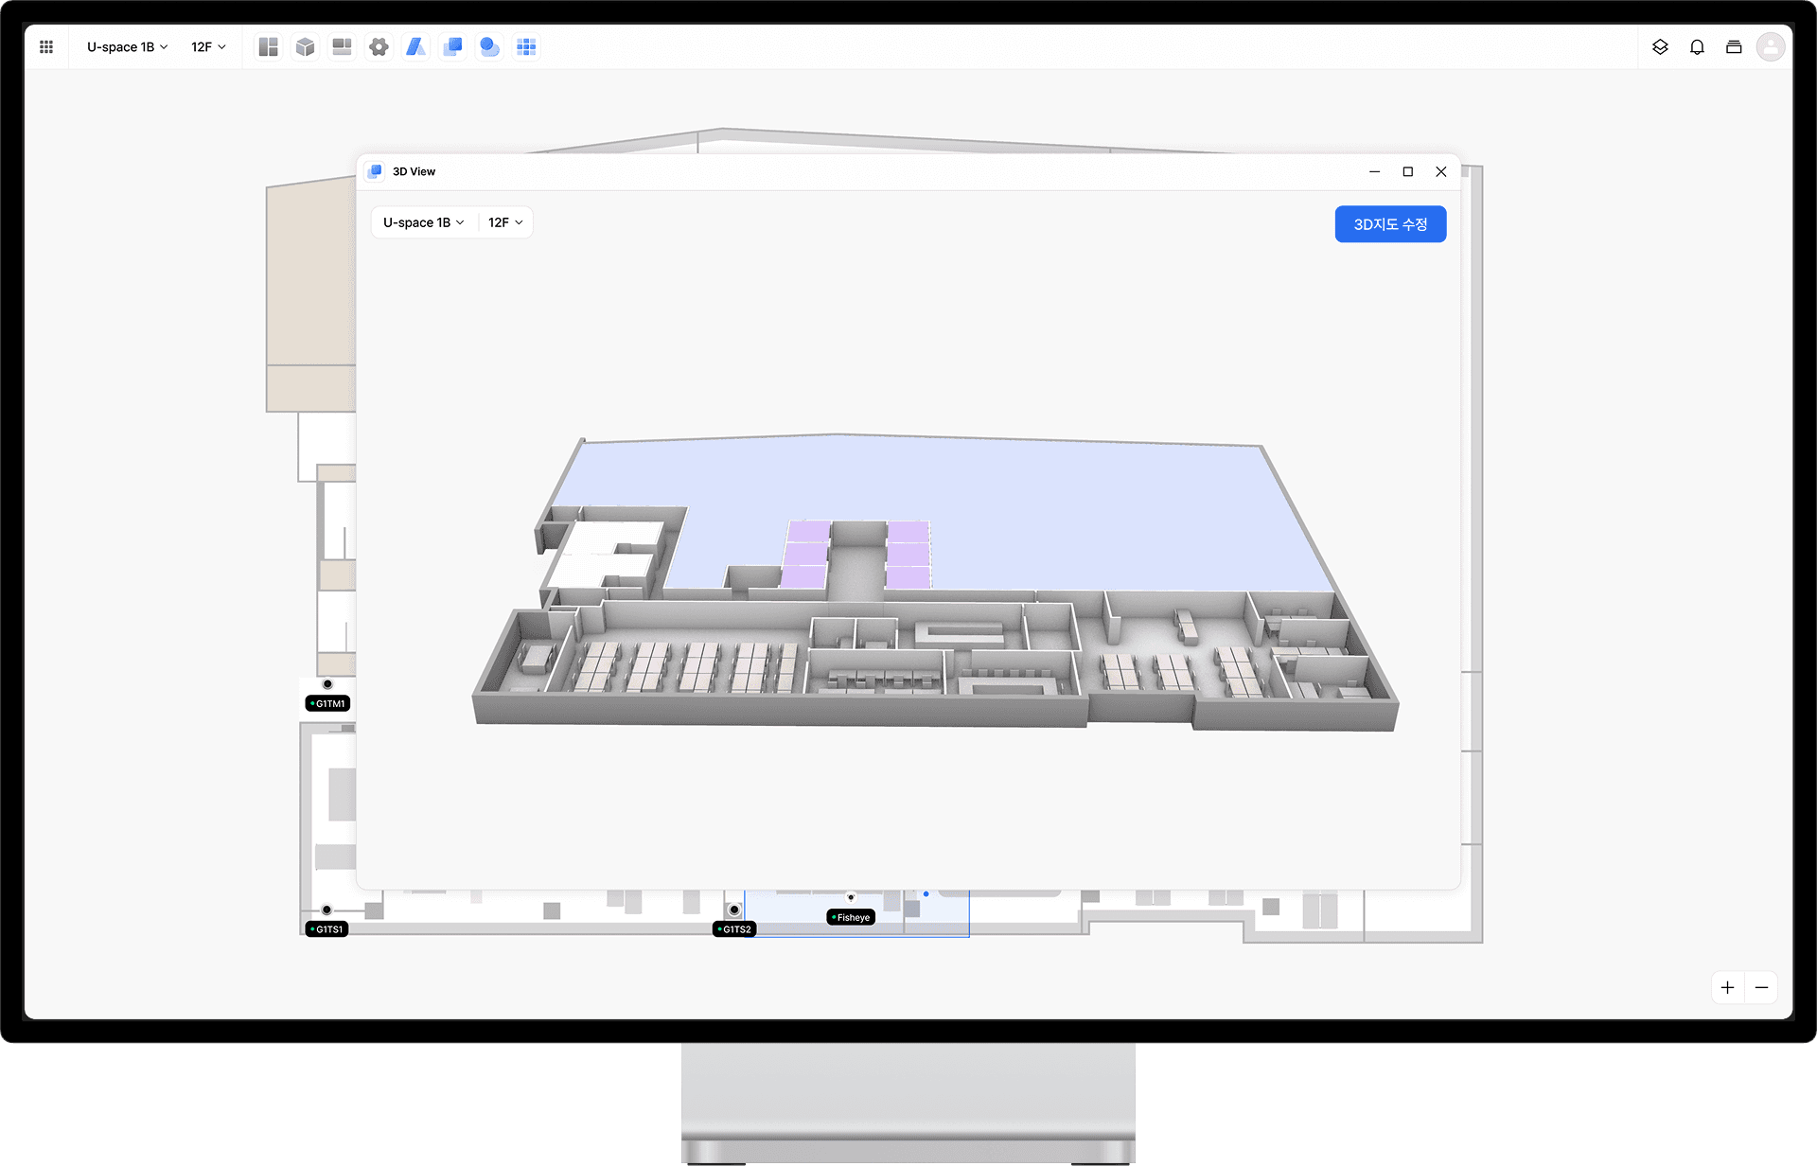Open the user profile avatar
This screenshot has width=1817, height=1166.
[1772, 46]
